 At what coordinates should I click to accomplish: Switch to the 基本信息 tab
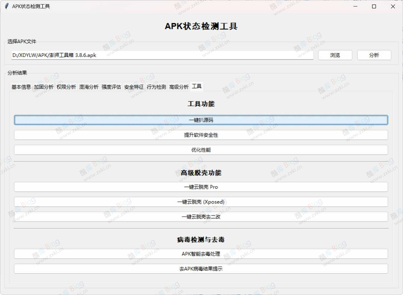tap(21, 86)
